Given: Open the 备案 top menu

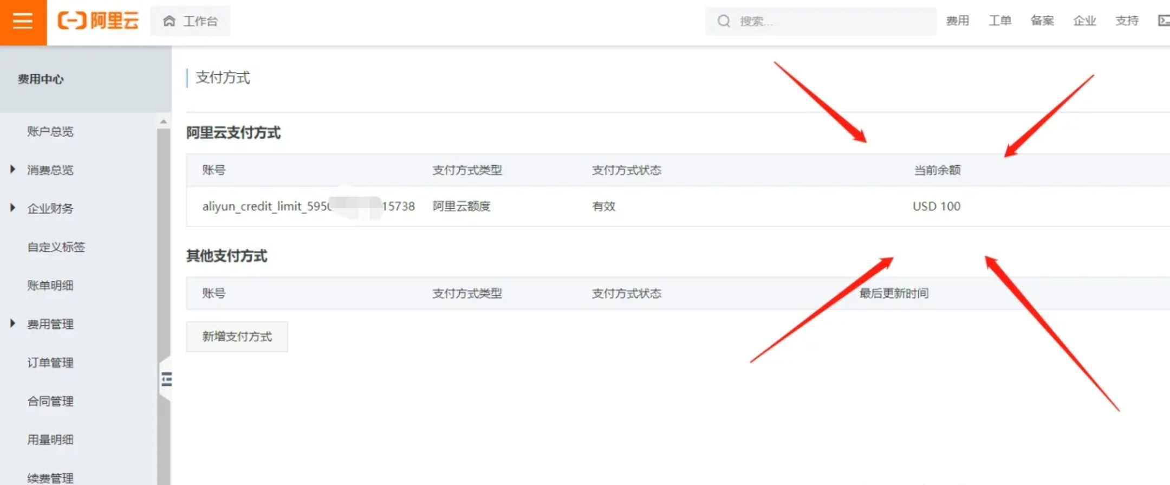Looking at the screenshot, I should pyautogui.click(x=1042, y=21).
